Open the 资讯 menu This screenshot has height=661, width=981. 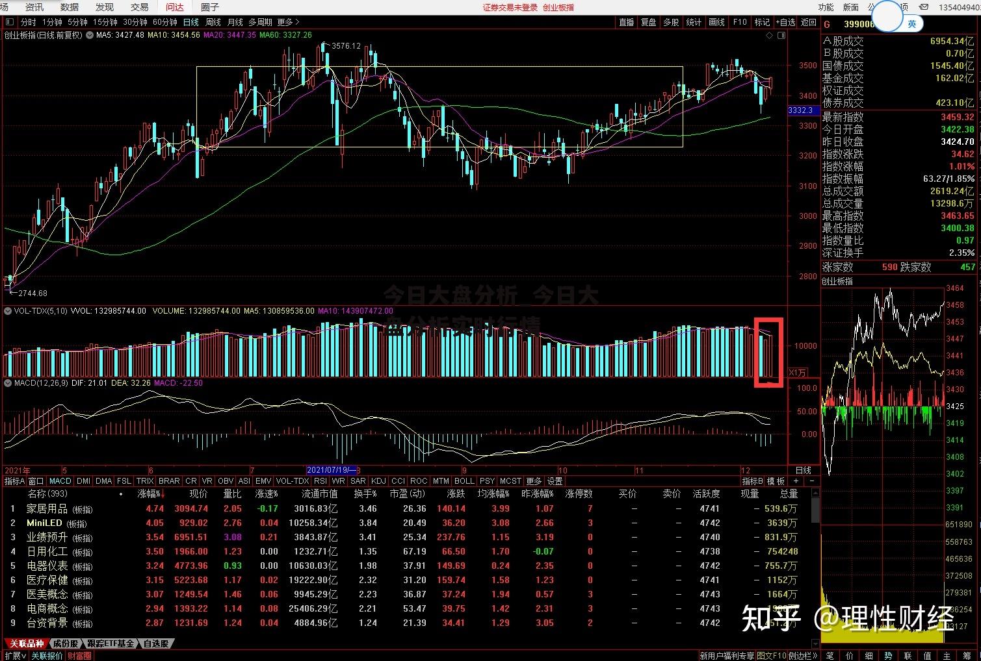(34, 7)
